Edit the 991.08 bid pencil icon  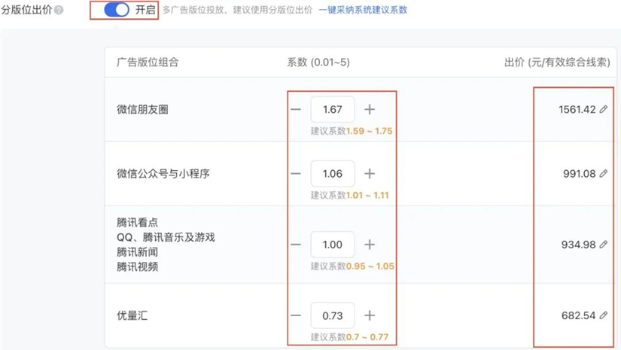(x=603, y=174)
